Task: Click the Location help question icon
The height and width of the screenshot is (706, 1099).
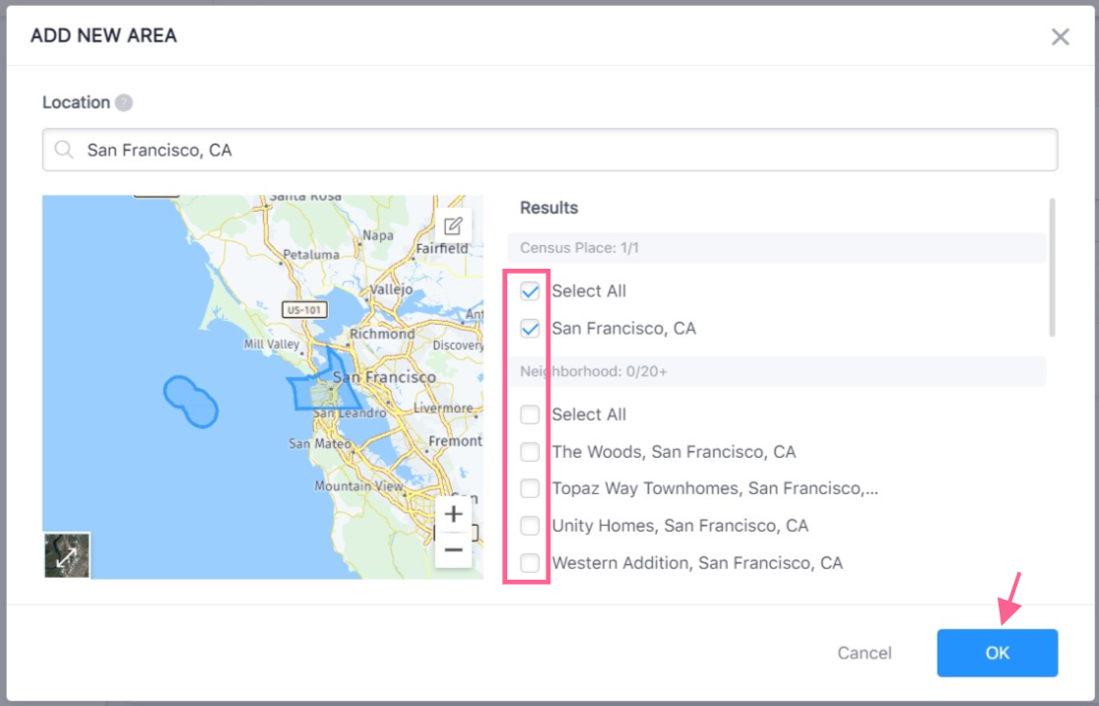Action: point(123,102)
